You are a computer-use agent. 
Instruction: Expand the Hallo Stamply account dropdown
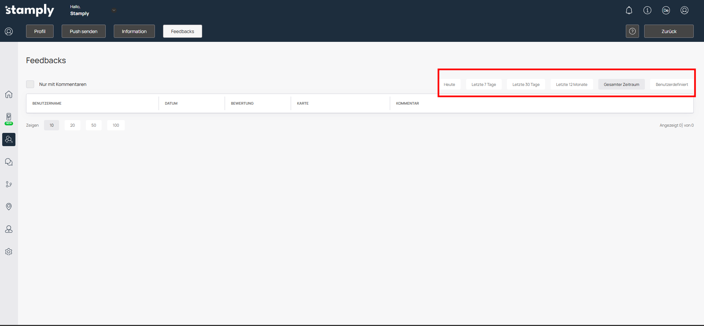[x=114, y=10]
